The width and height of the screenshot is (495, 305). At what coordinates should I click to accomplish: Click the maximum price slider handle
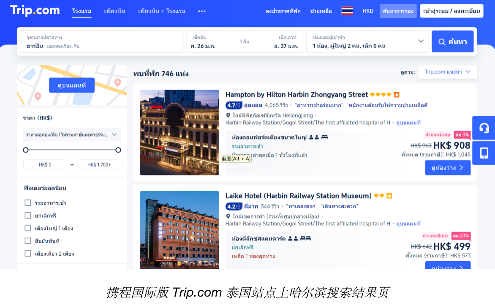pyautogui.click(x=118, y=150)
